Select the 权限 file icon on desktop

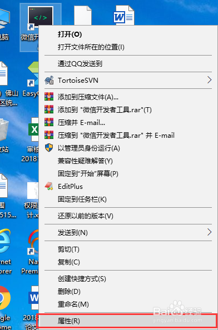33,191
